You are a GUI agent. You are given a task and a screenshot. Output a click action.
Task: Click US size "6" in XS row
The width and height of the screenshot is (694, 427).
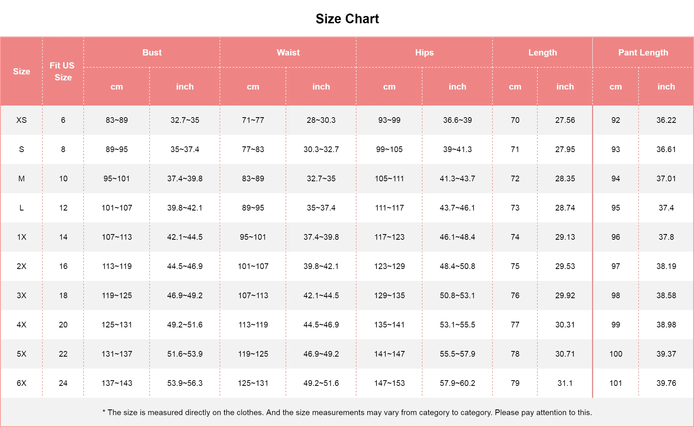point(63,120)
